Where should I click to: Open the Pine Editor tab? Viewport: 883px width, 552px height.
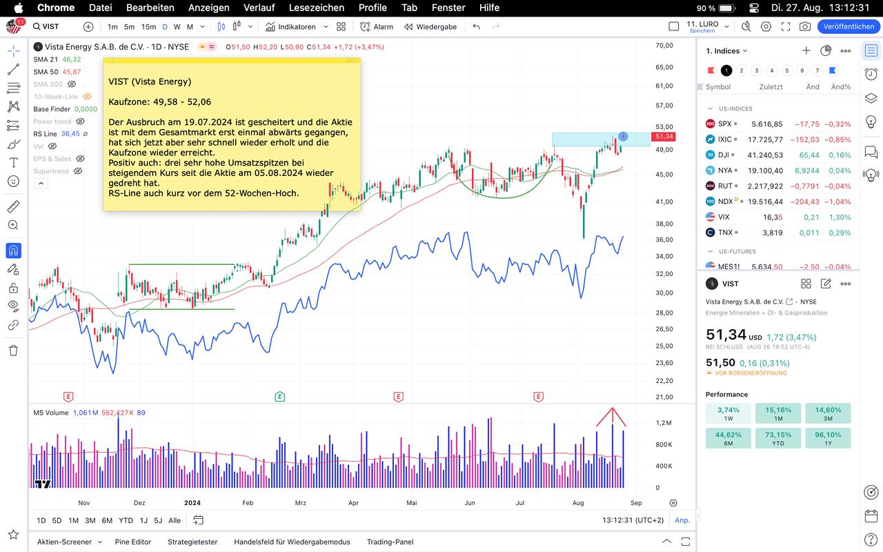click(132, 542)
